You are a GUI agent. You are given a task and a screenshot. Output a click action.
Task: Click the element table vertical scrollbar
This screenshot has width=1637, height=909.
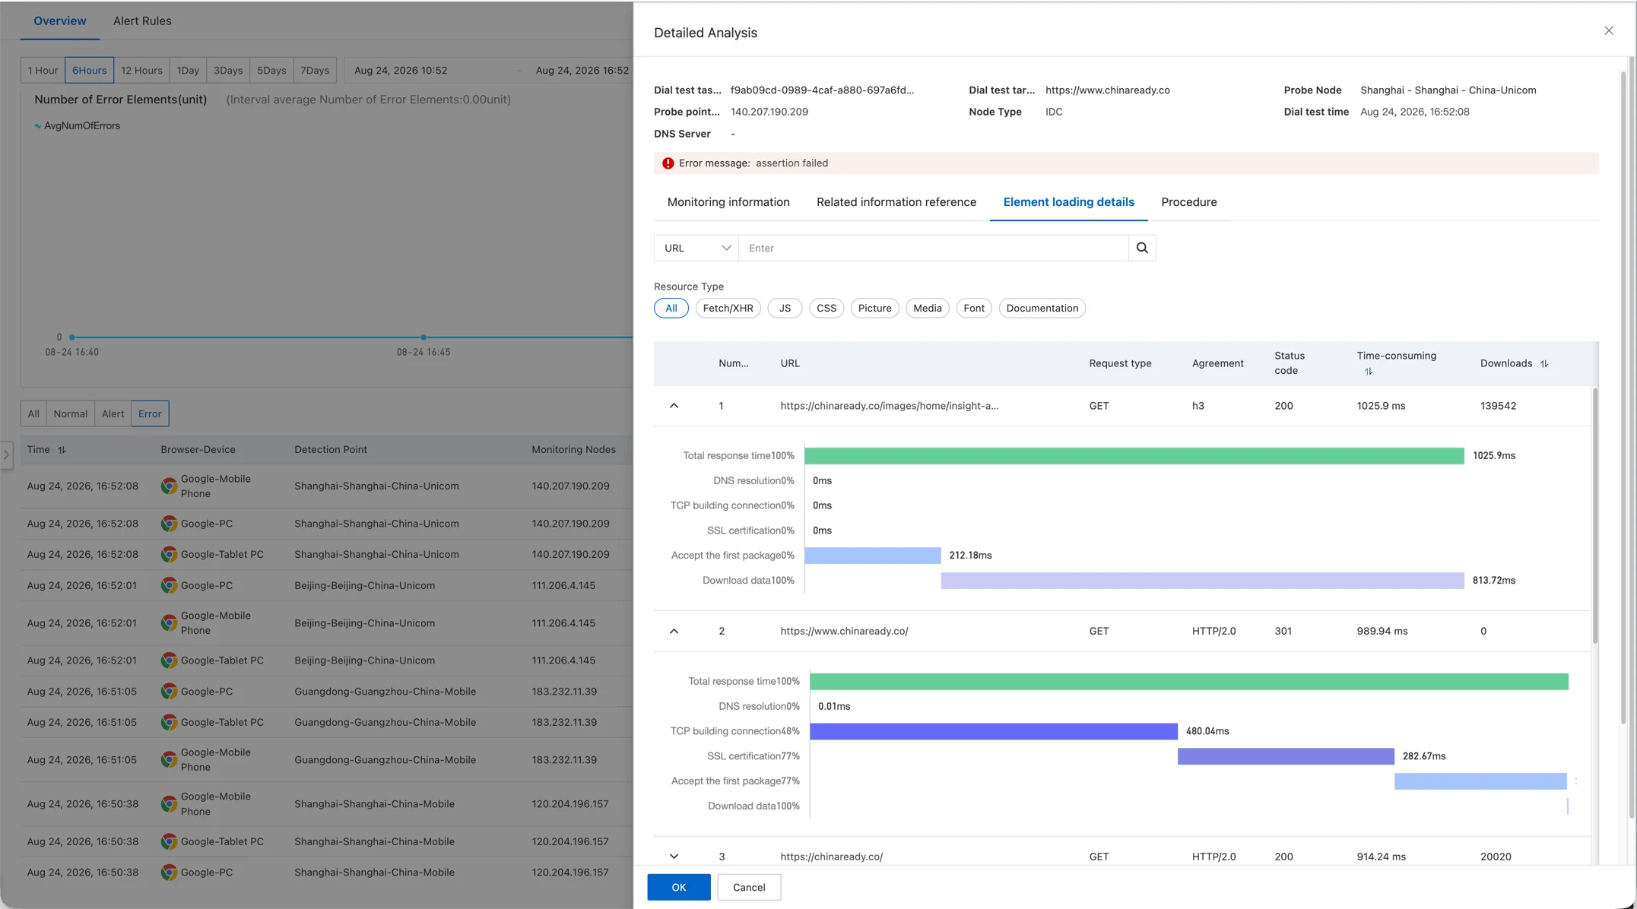[x=1594, y=517]
